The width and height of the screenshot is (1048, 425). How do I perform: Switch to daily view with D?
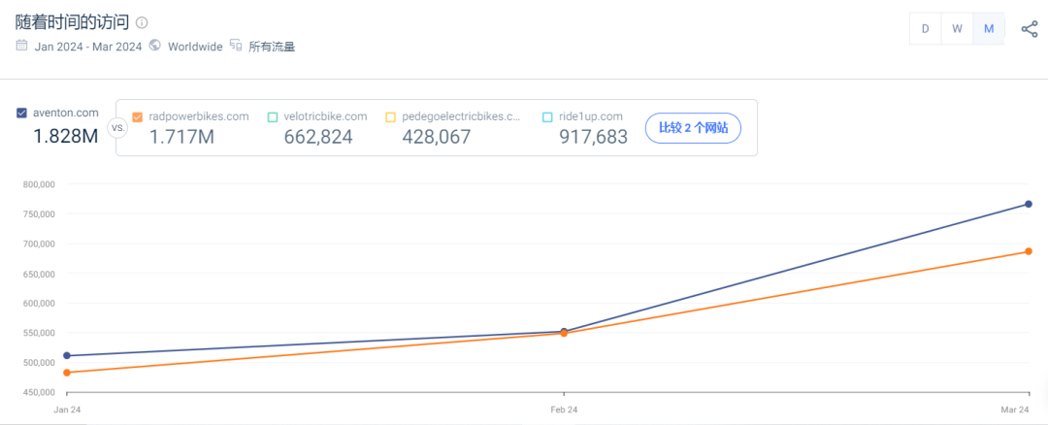pyautogui.click(x=925, y=29)
